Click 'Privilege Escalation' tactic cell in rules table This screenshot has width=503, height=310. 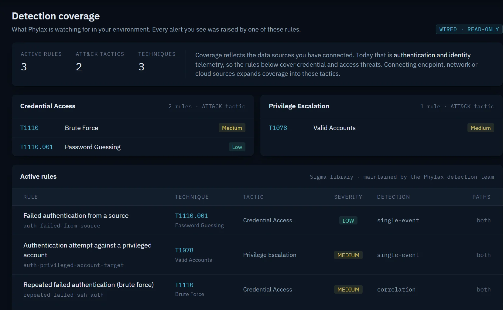tap(270, 255)
